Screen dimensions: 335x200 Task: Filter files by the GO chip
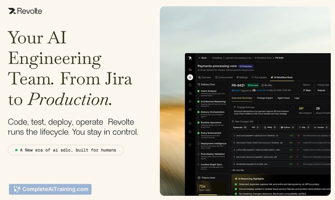(x=255, y=127)
